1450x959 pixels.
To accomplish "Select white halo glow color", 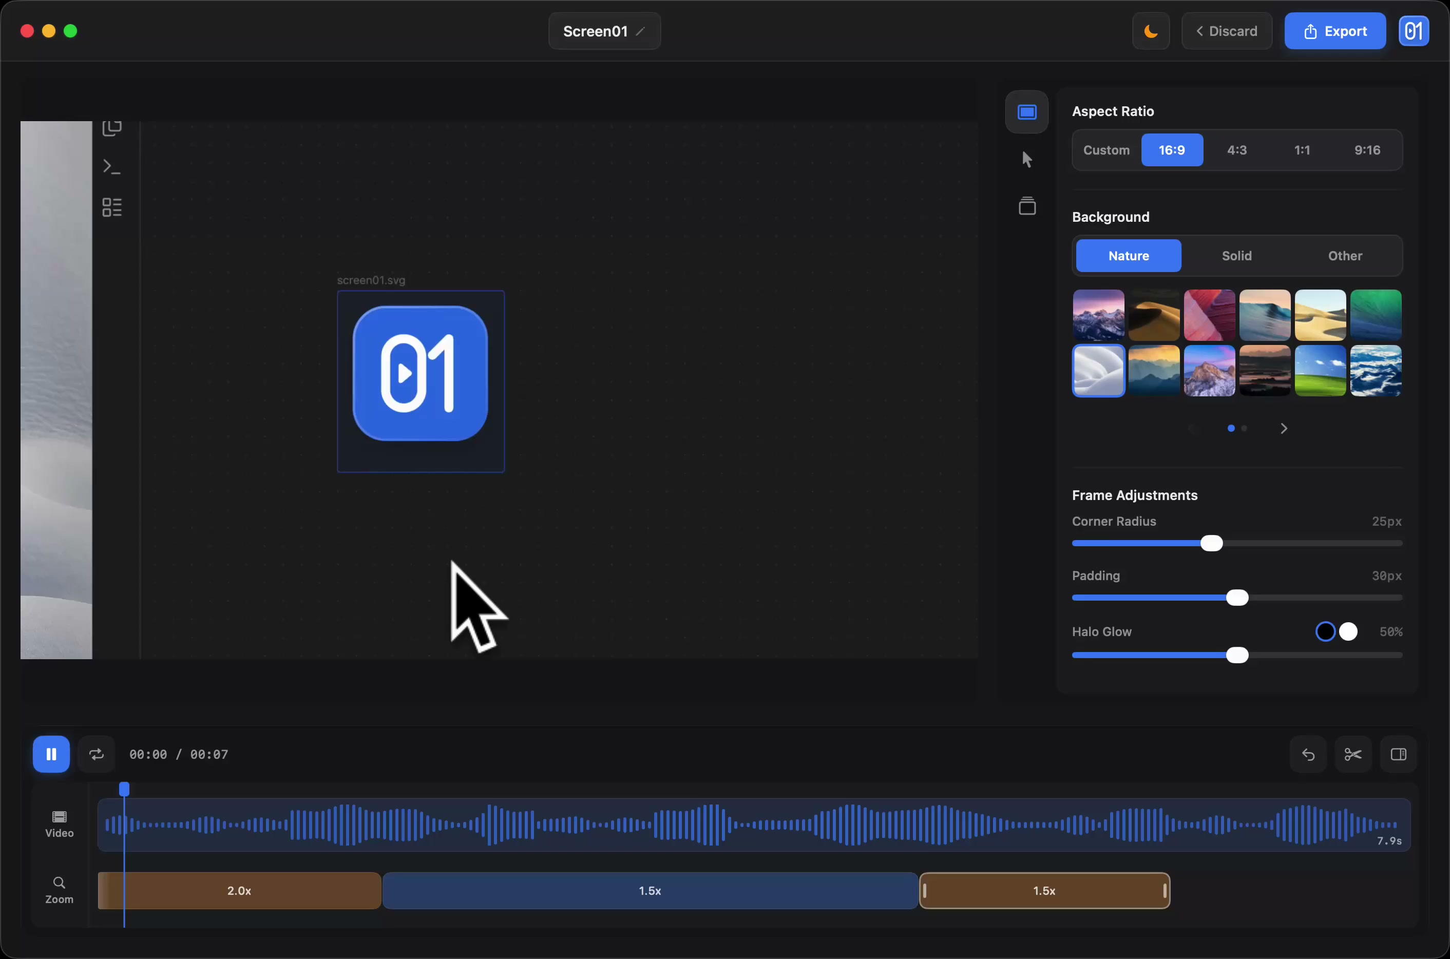I will (1348, 631).
